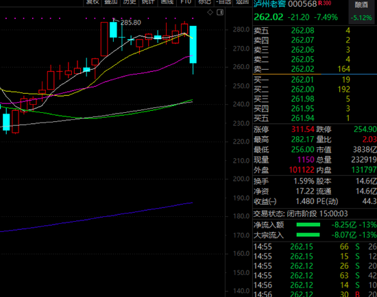
Task: Click the 外盘 value 101122
Action: click(x=302, y=170)
